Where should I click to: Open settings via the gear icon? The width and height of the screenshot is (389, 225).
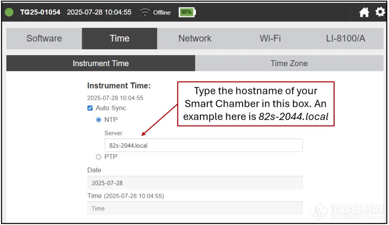[380, 12]
